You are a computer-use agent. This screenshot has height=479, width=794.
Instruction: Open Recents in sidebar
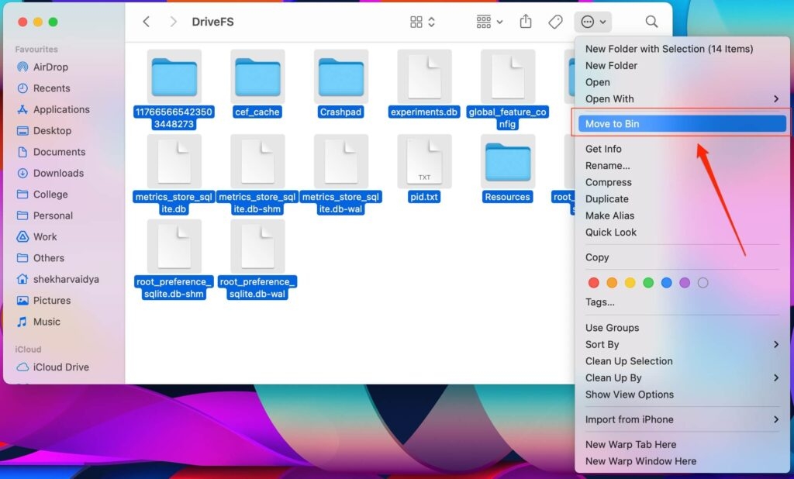(51, 88)
